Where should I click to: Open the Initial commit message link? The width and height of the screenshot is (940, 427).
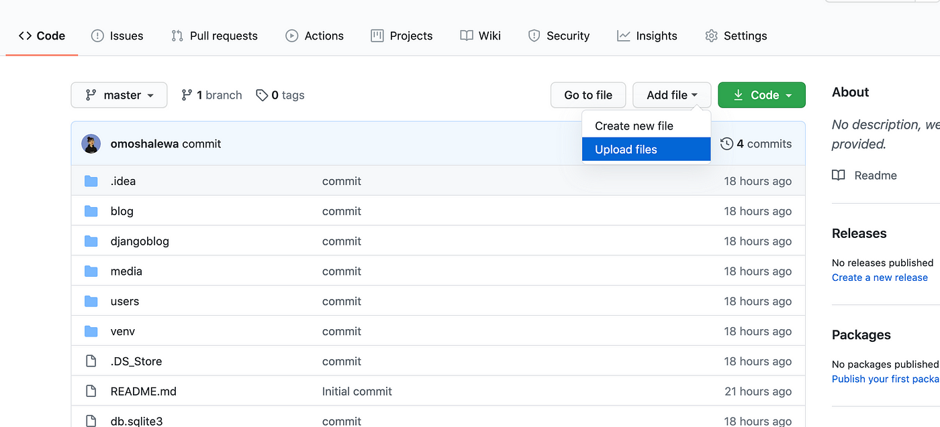357,391
